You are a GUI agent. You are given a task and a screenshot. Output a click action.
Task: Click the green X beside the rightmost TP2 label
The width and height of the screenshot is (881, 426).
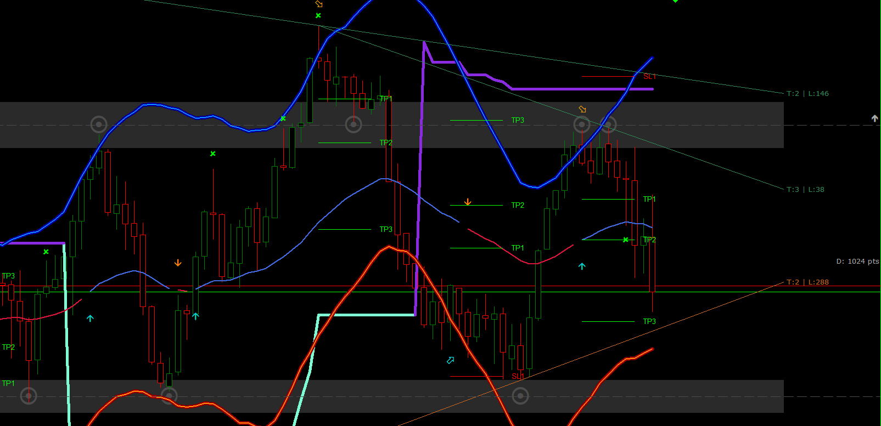[625, 240]
